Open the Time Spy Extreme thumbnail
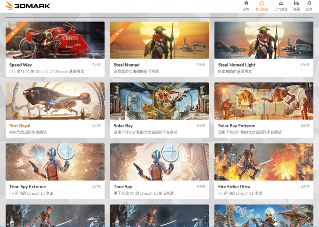Image resolution: width=319 pixels, height=227 pixels. pyautogui.click(x=55, y=162)
